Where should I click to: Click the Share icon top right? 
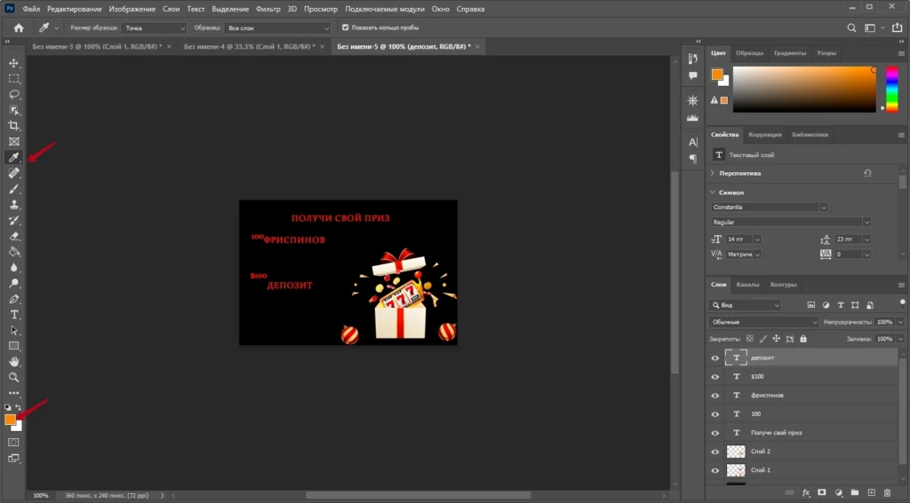coord(898,28)
